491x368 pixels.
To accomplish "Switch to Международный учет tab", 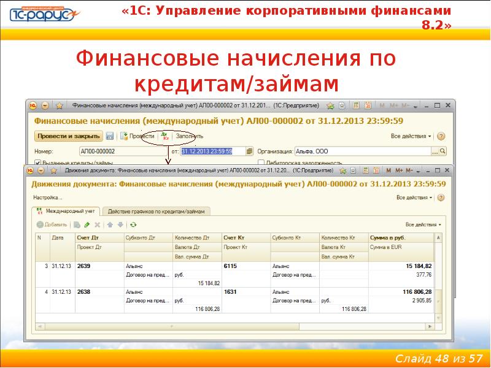I will (66, 210).
